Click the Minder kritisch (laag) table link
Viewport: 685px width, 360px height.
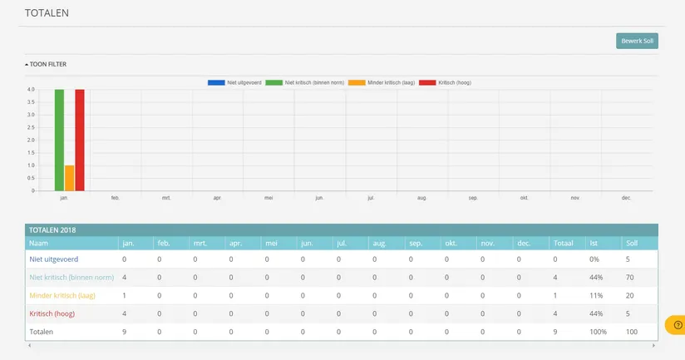coord(64,295)
